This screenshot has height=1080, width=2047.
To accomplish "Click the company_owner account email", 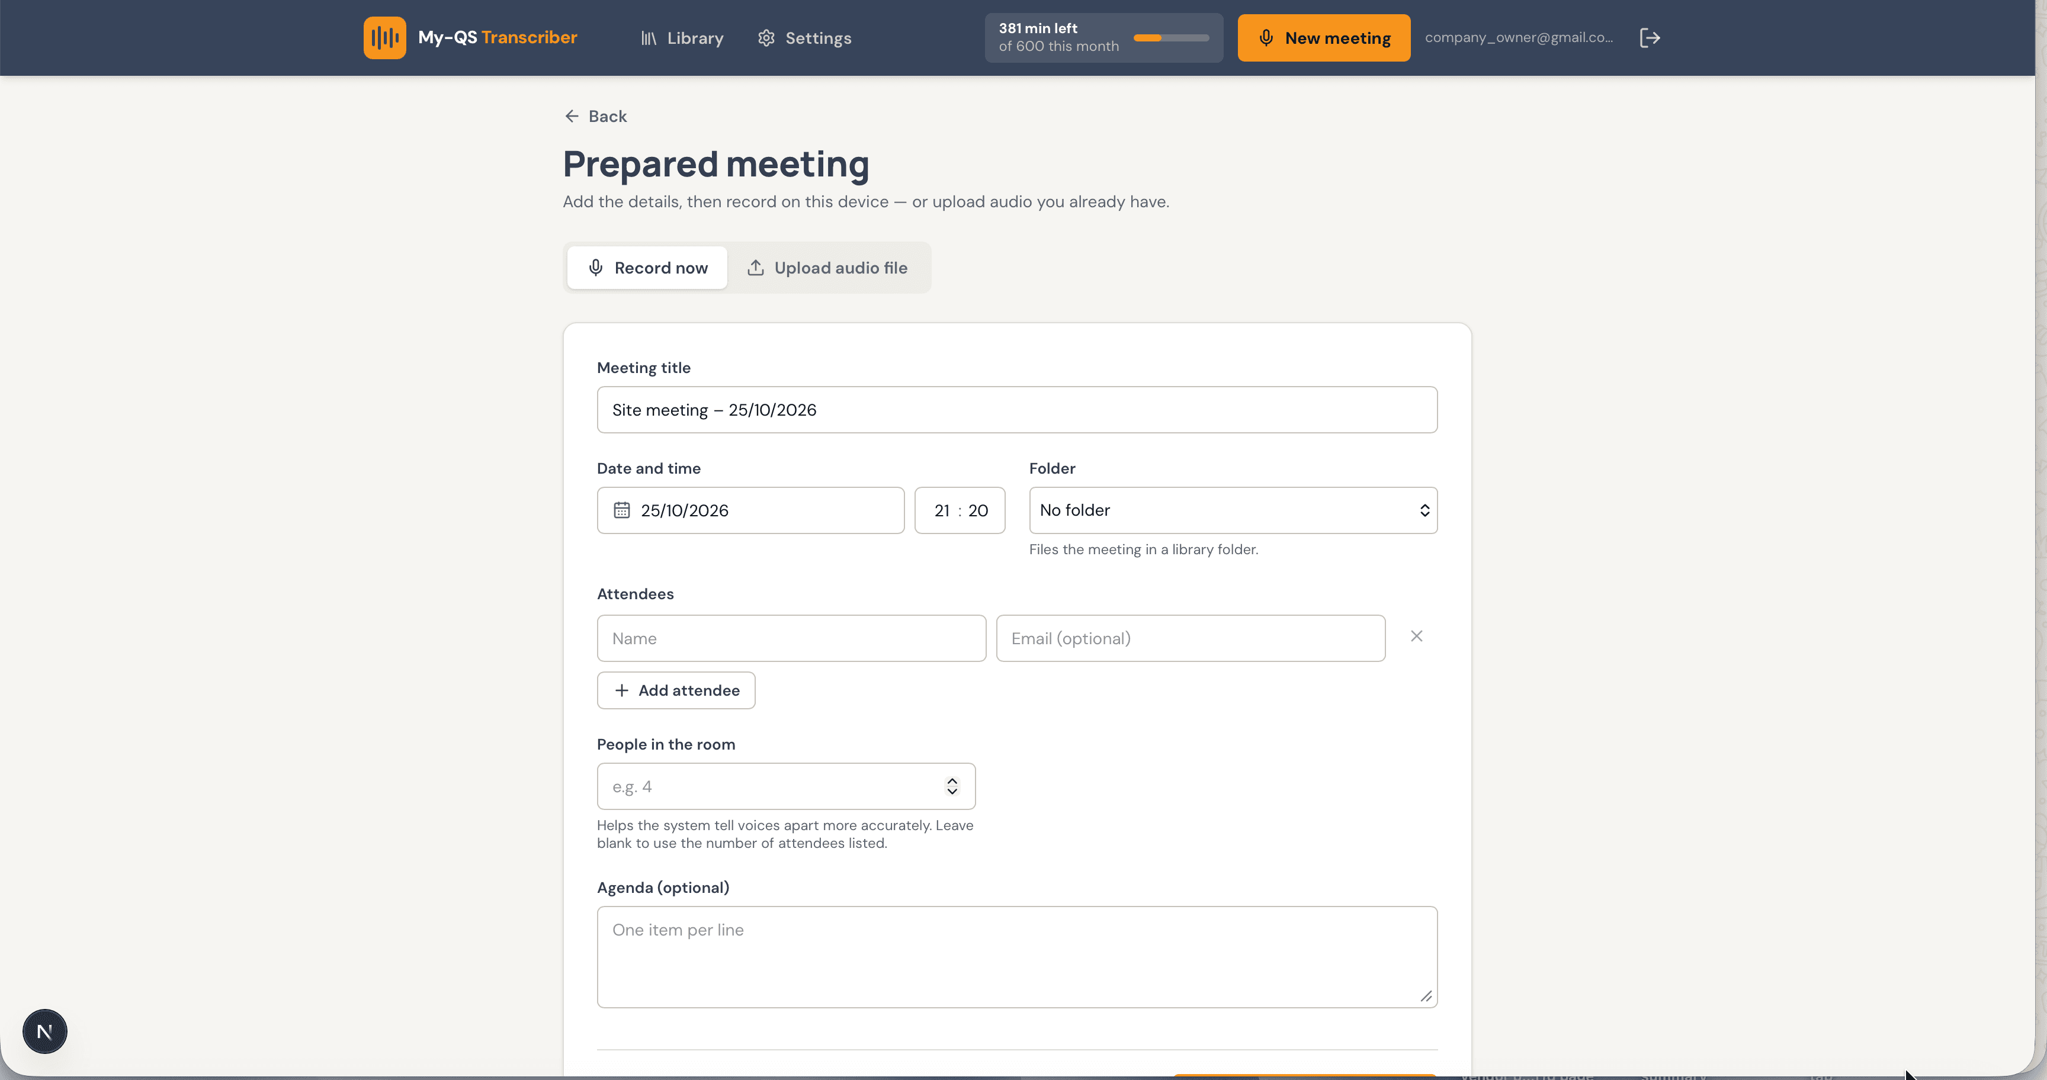I will point(1519,37).
